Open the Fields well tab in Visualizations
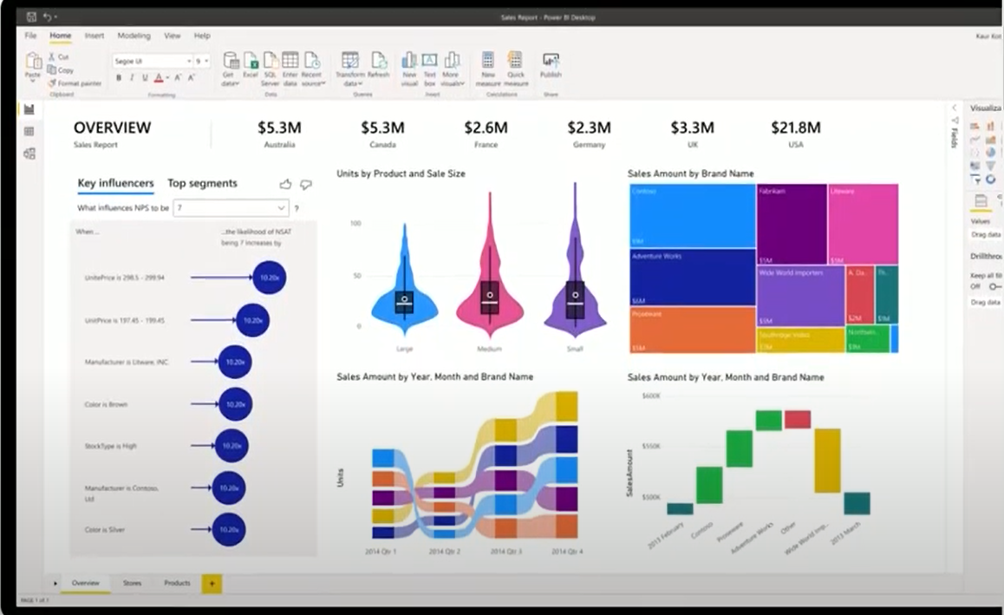This screenshot has height=615, width=1004. (x=981, y=201)
